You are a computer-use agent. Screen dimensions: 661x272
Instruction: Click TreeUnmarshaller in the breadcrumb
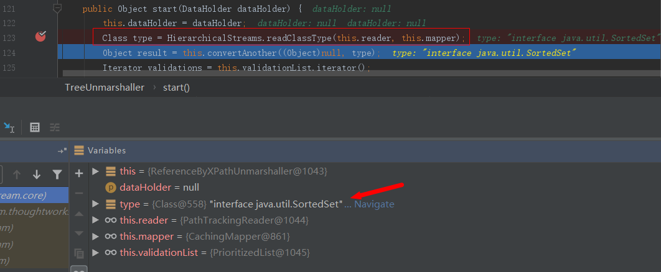click(105, 88)
